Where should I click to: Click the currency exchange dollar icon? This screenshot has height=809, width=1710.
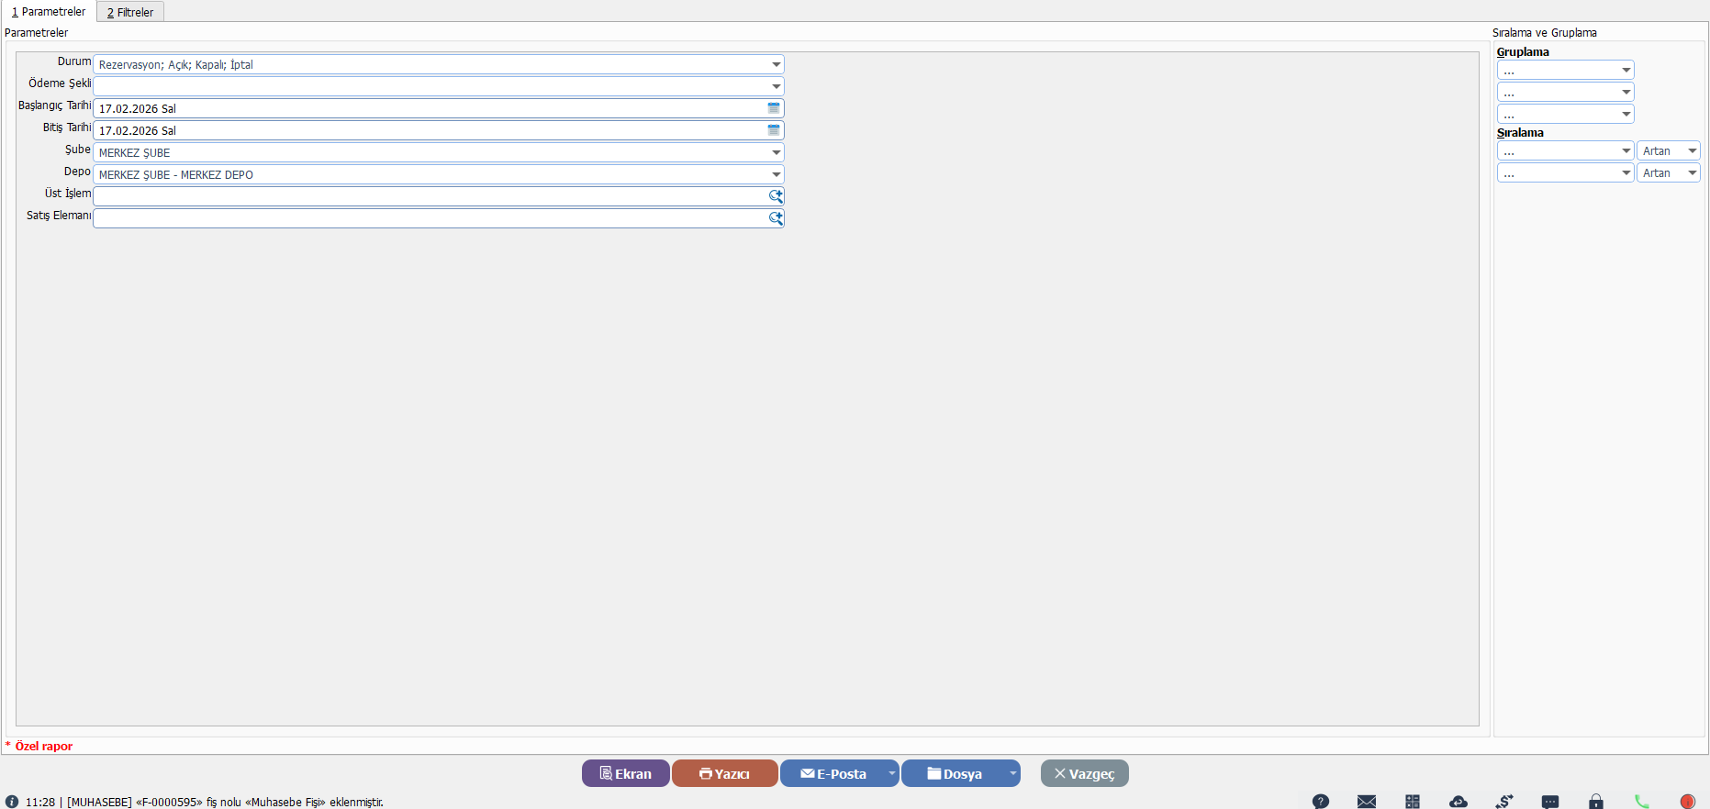coord(1503,801)
